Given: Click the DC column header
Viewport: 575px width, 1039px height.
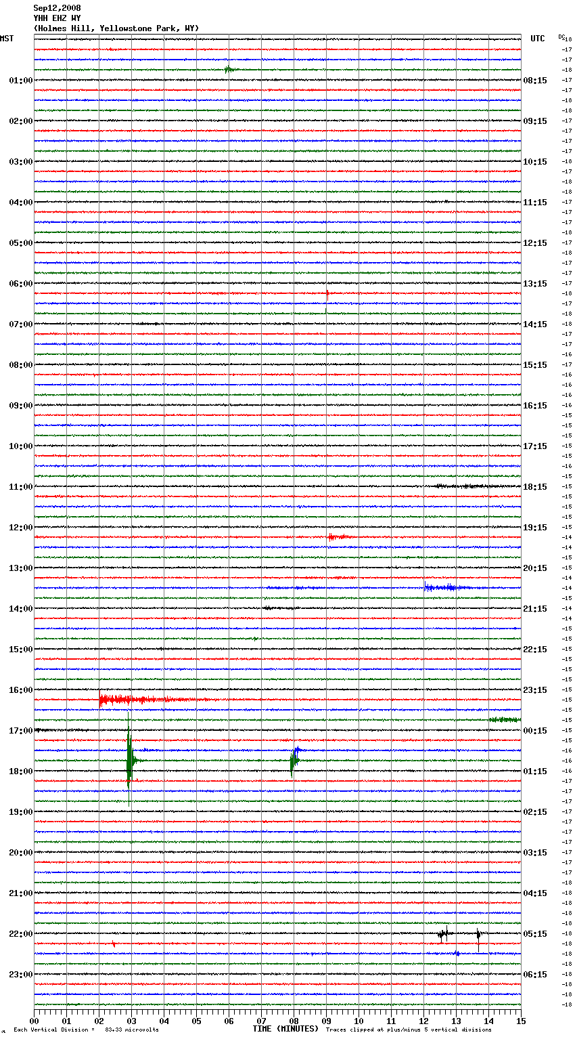Looking at the screenshot, I should click(x=561, y=37).
